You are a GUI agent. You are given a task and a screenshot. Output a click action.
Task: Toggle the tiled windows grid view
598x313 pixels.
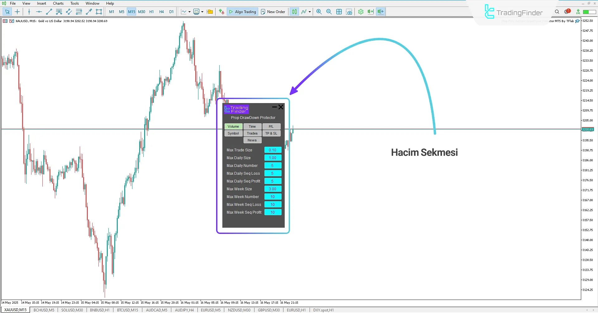coord(339,12)
